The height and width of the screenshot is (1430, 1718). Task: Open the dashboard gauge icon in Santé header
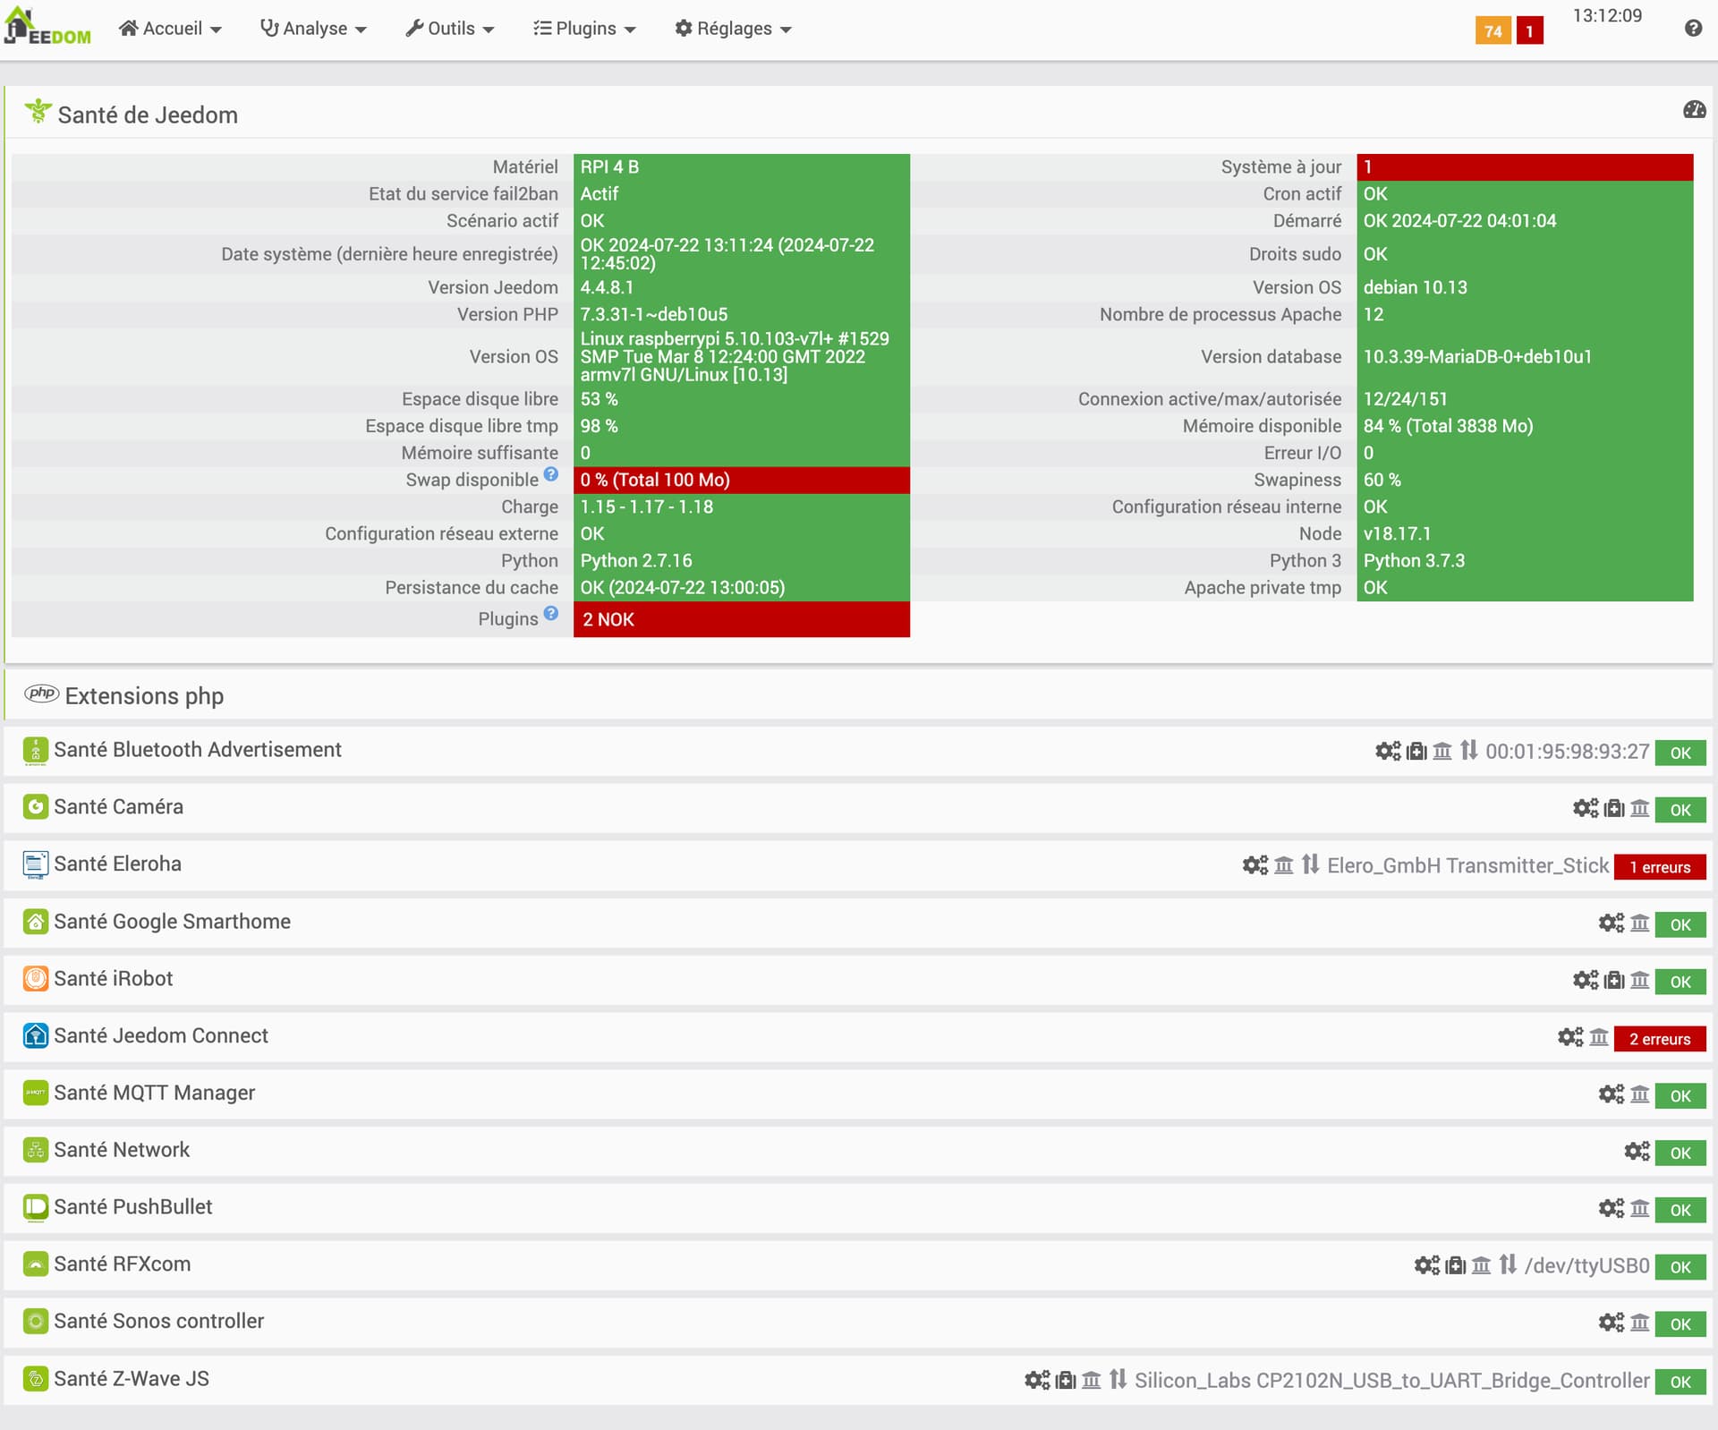click(x=1694, y=110)
